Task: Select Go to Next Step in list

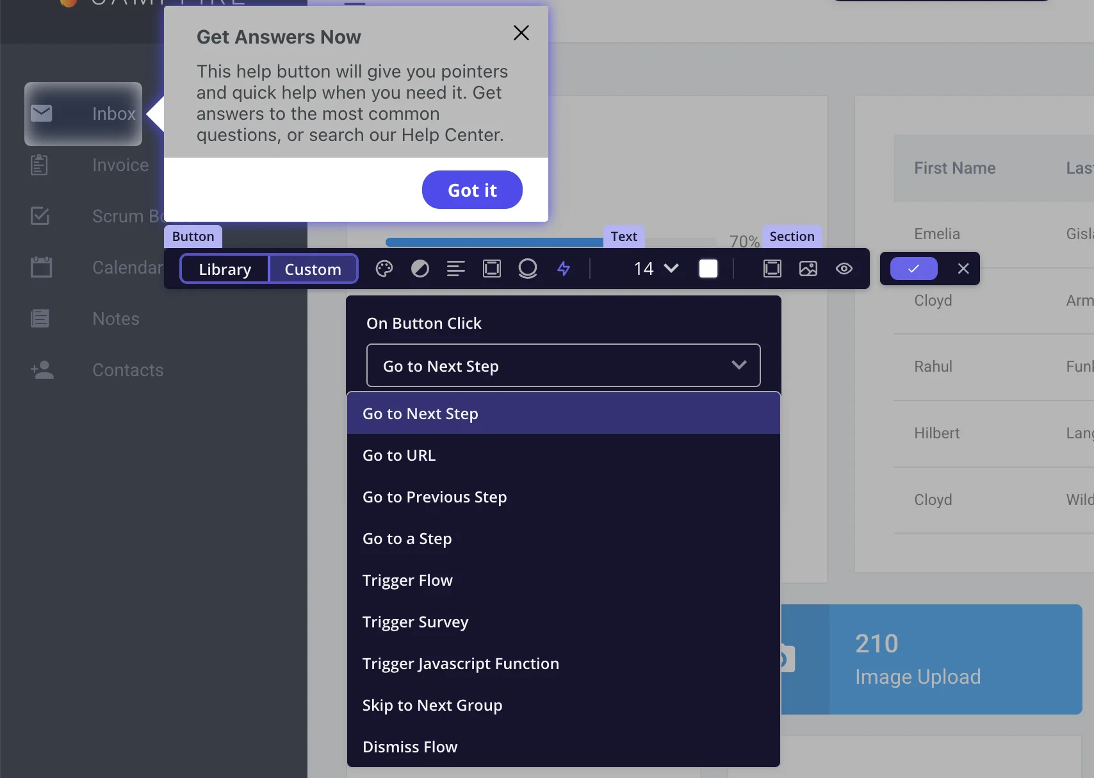Action: click(x=564, y=413)
